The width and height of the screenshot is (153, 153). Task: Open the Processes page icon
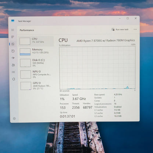(13, 37)
